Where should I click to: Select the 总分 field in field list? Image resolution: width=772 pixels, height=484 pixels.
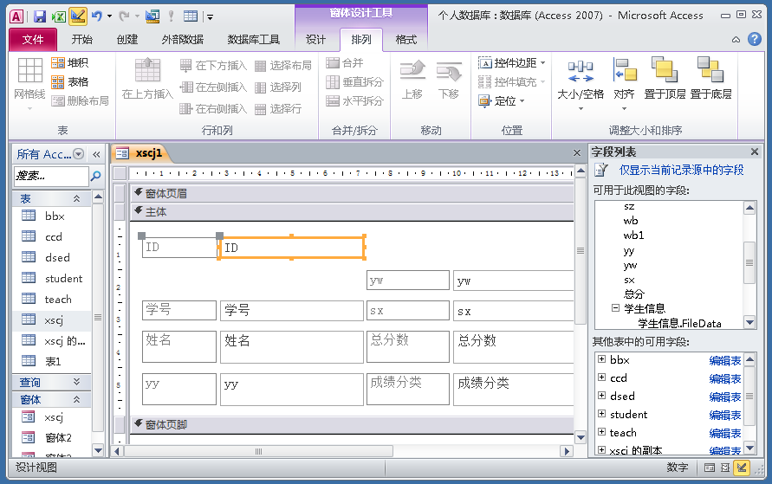pos(633,294)
